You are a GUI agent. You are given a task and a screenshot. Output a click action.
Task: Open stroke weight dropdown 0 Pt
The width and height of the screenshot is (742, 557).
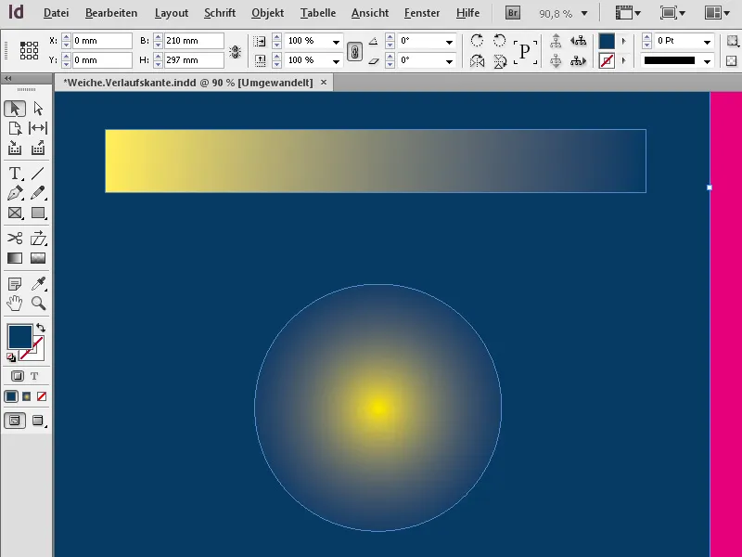click(x=707, y=42)
